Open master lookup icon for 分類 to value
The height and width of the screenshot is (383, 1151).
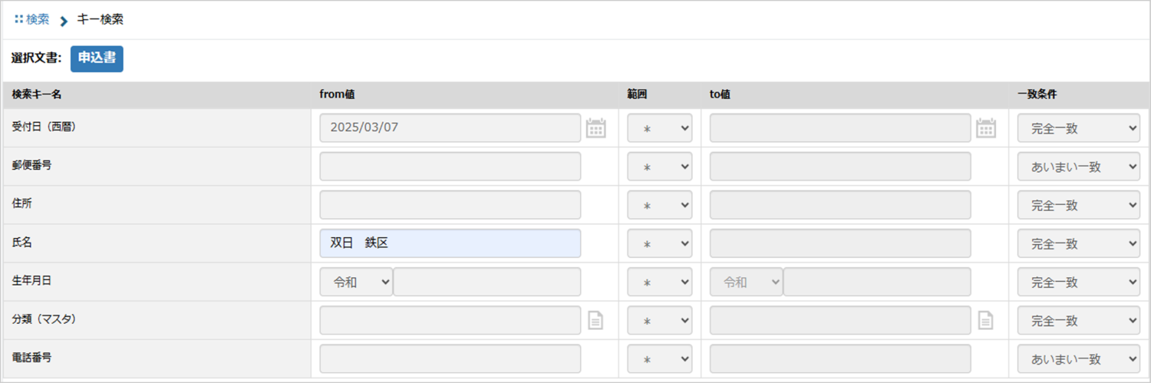point(986,321)
